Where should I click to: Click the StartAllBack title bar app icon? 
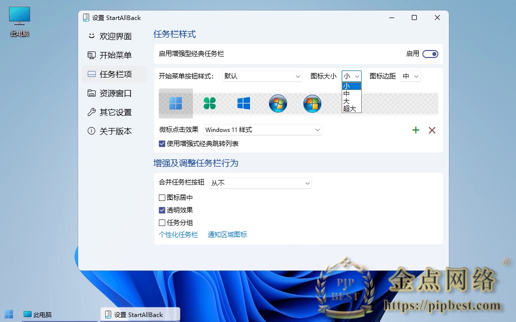point(86,17)
